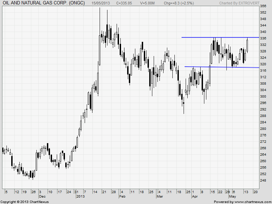Click the May month label on date axis
This screenshot has width=272, height=204.
tap(232, 197)
